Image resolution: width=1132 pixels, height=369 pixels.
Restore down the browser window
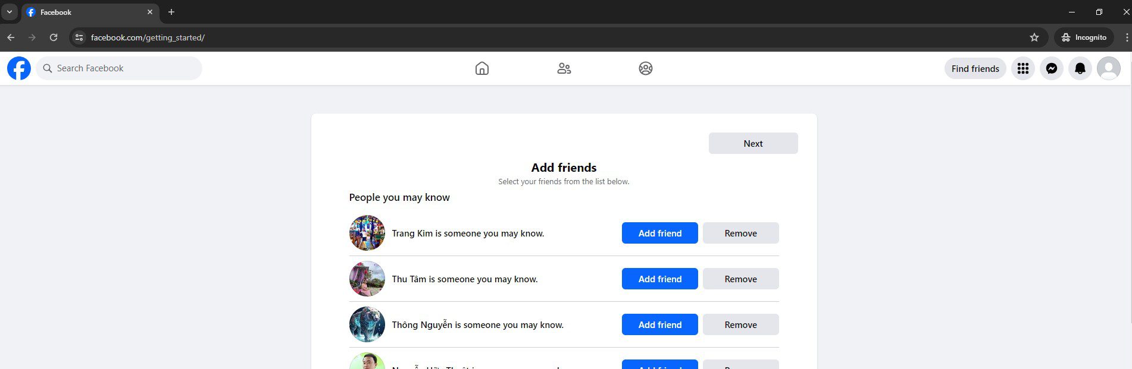(x=1099, y=12)
